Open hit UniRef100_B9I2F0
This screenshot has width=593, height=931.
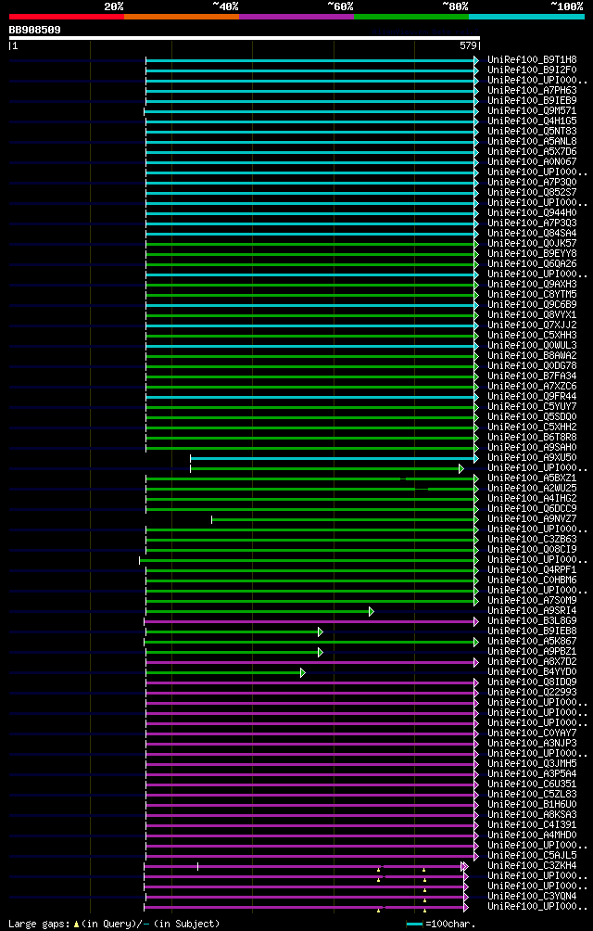pos(532,70)
